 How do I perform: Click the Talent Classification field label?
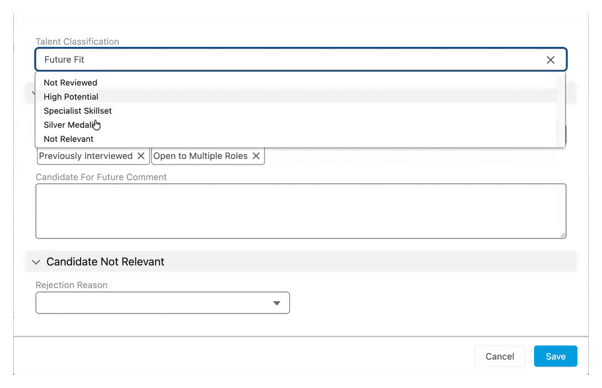click(77, 41)
